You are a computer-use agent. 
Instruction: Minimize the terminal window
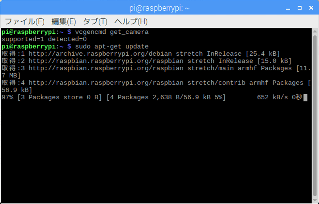pos(288,8)
